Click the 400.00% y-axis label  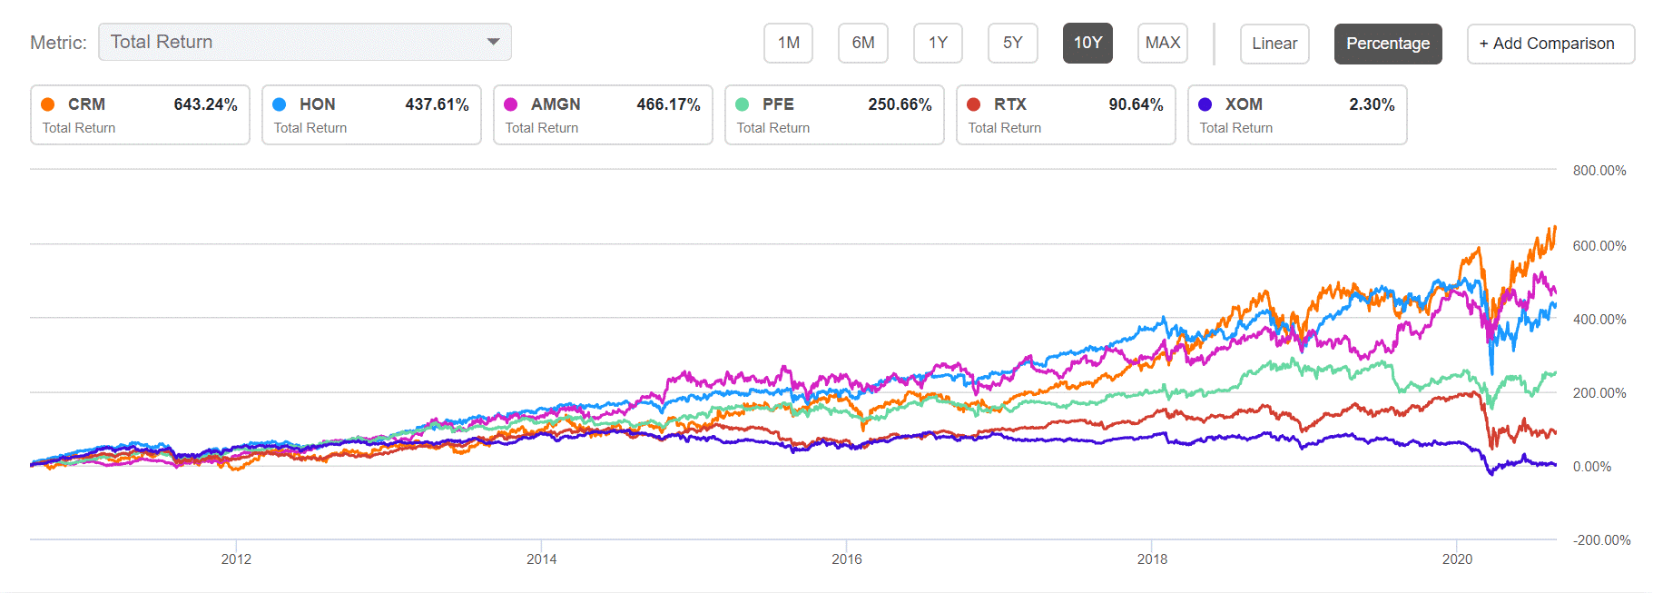click(1599, 320)
